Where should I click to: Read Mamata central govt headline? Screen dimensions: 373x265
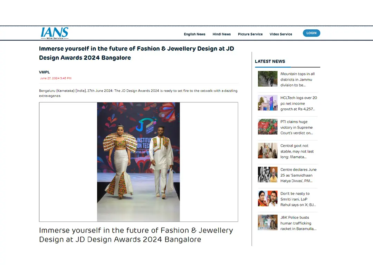pyautogui.click(x=297, y=151)
